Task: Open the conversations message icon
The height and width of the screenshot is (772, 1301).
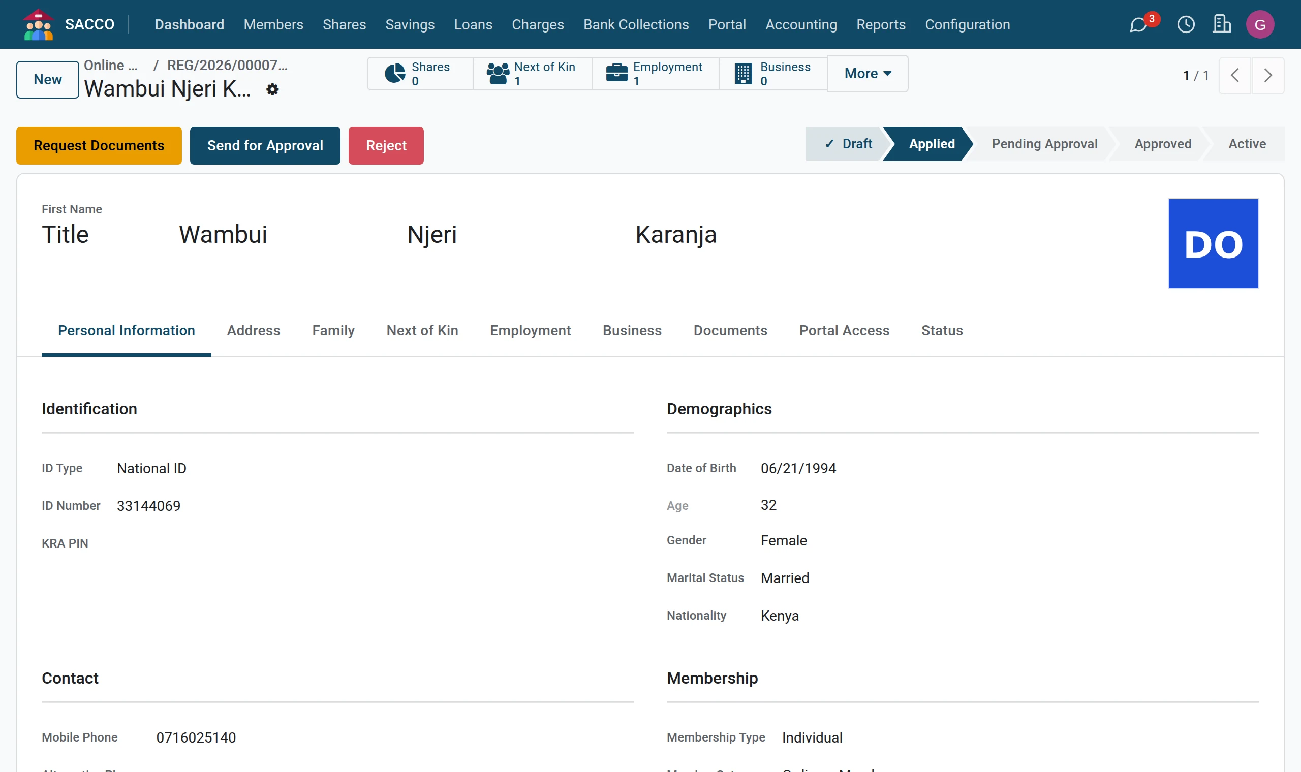Action: (x=1139, y=24)
